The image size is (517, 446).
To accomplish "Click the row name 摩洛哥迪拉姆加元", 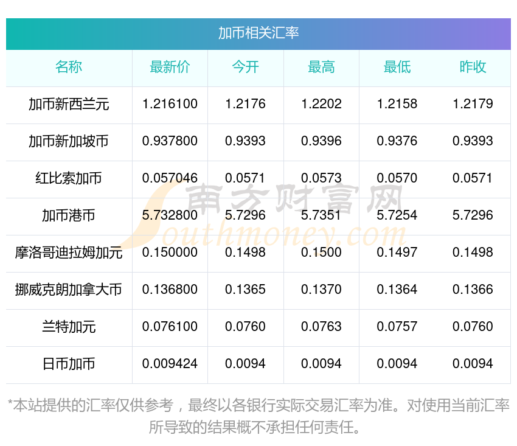I will coord(69,253).
